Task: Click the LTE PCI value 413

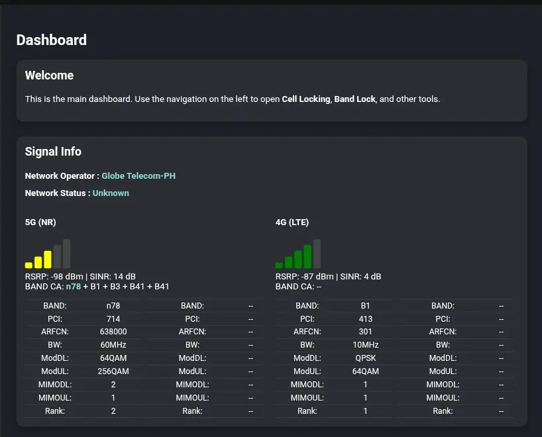Action: pos(365,319)
